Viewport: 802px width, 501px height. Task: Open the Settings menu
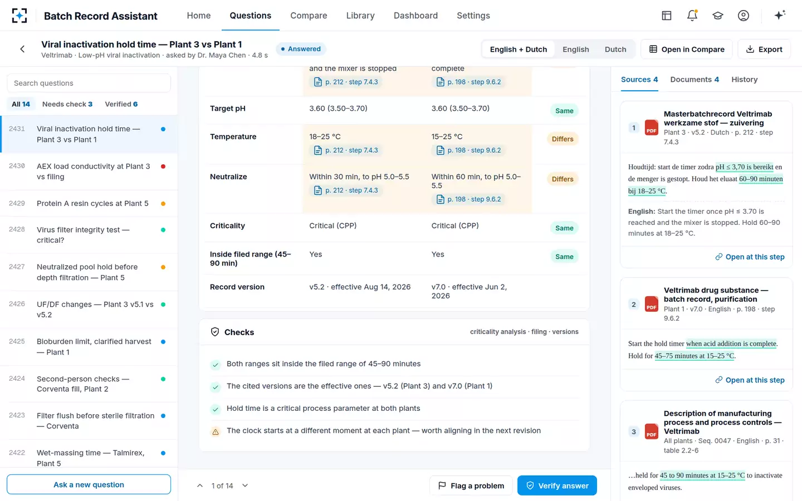[x=473, y=16]
